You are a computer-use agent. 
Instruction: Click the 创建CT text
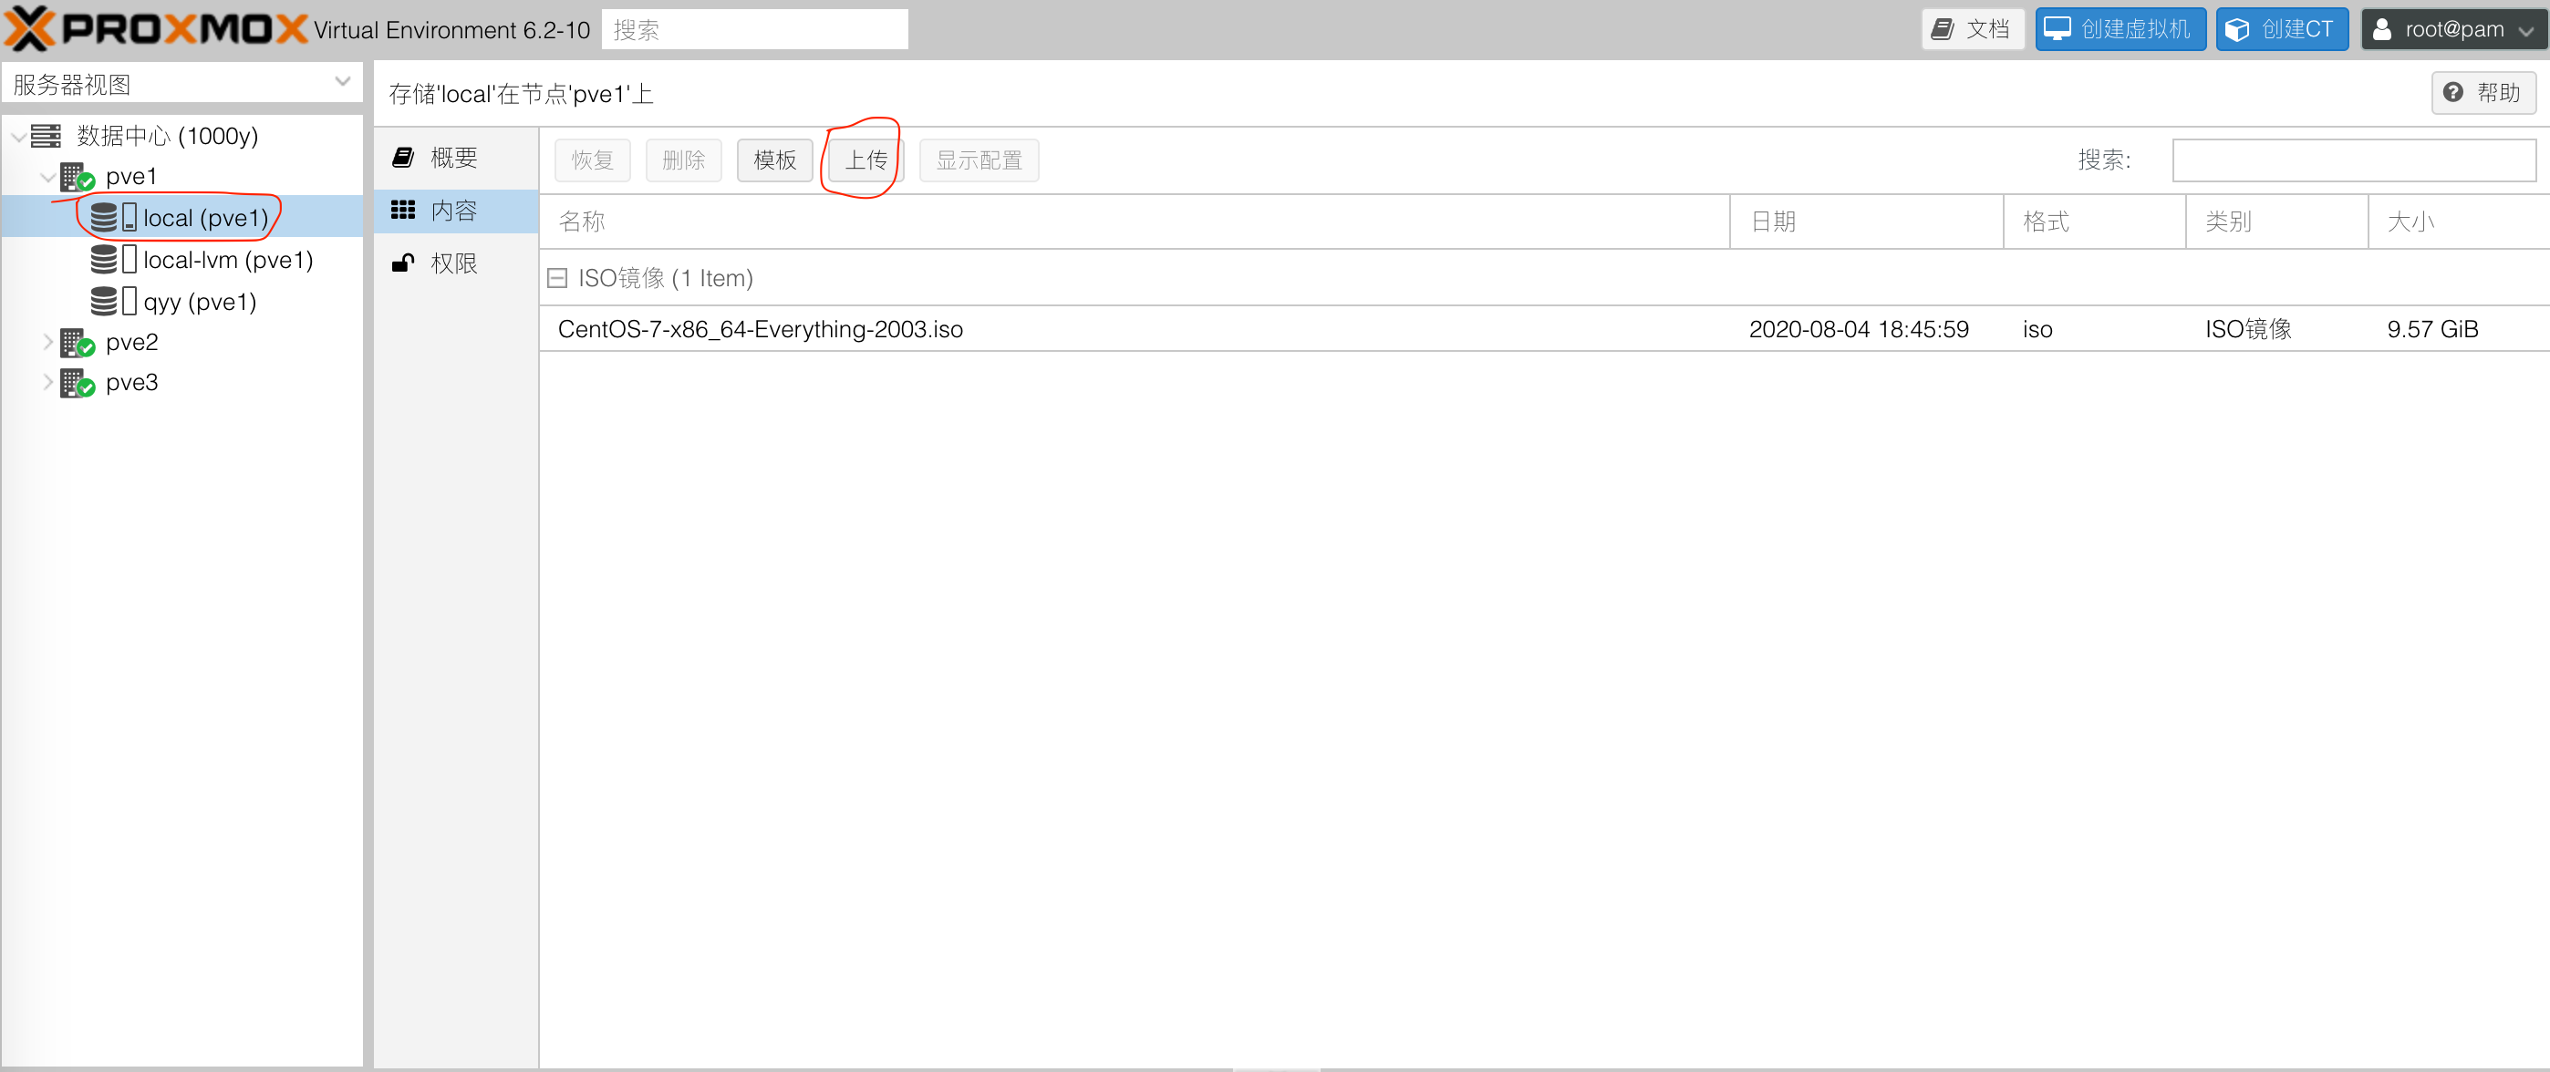2297,30
